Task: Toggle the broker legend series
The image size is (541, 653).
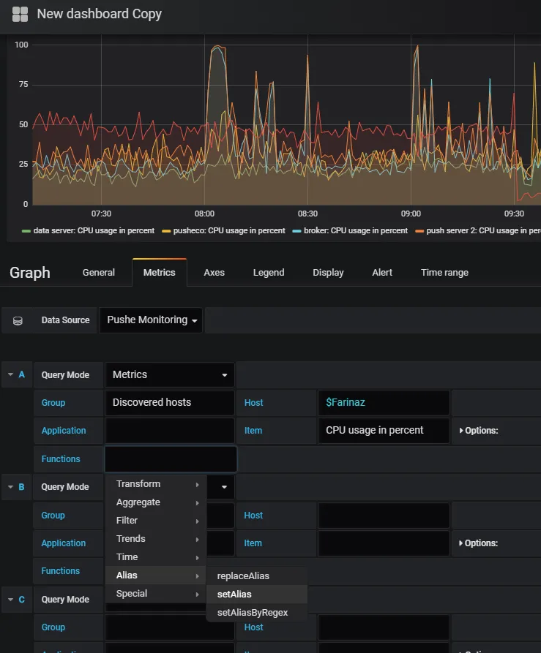Action: point(350,231)
